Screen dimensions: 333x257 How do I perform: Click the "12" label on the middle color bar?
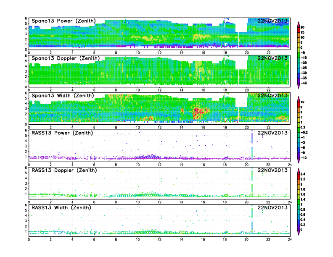pyautogui.click(x=302, y=102)
